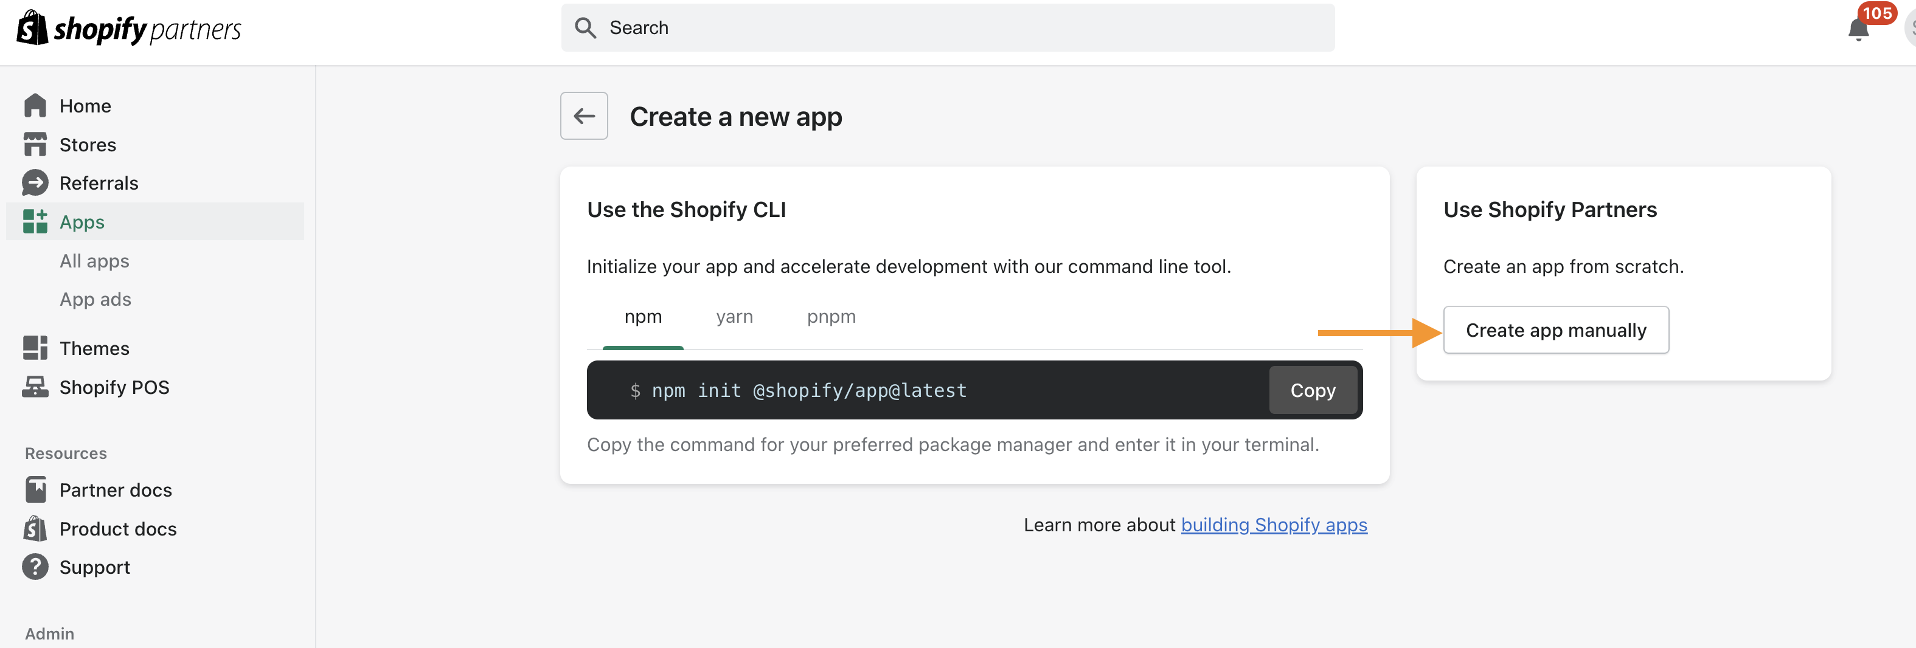The image size is (1916, 648).
Task: Click the Product docs bag icon
Action: (35, 528)
